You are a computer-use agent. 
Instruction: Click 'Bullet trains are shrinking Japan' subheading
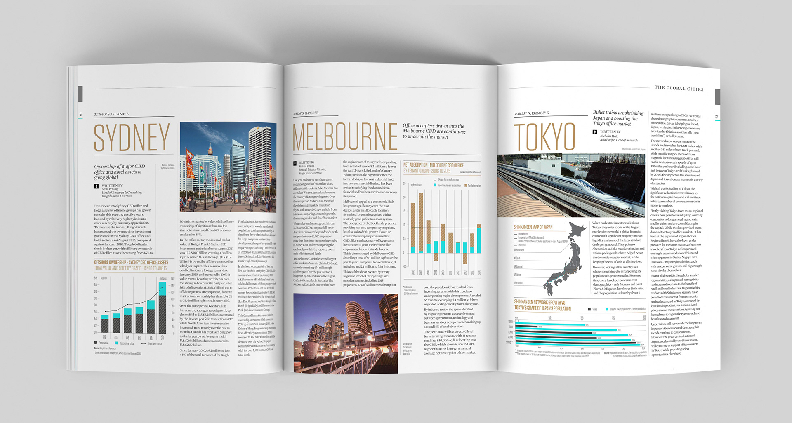coord(618,118)
